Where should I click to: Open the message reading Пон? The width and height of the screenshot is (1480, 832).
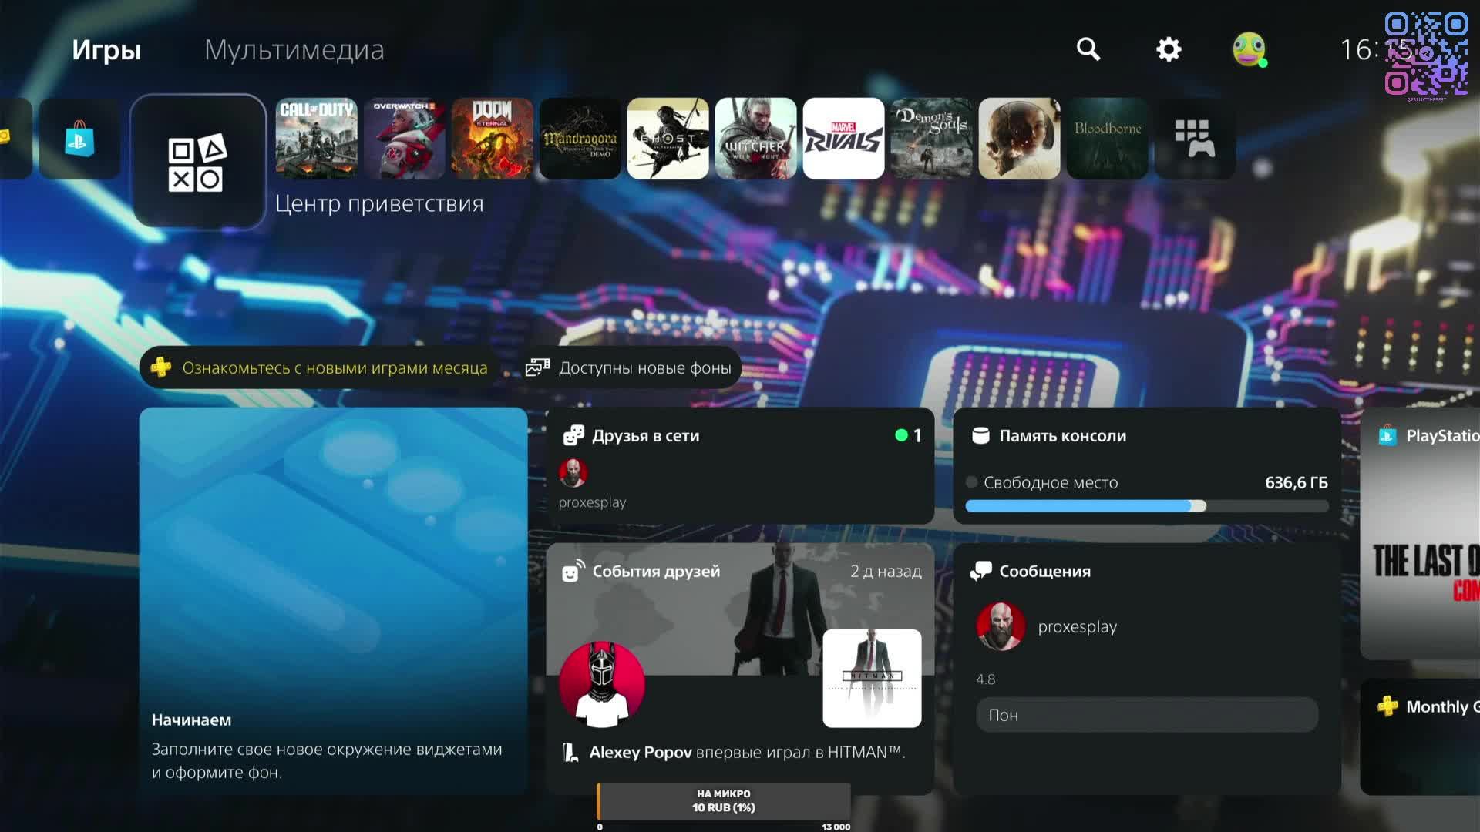1147,715
